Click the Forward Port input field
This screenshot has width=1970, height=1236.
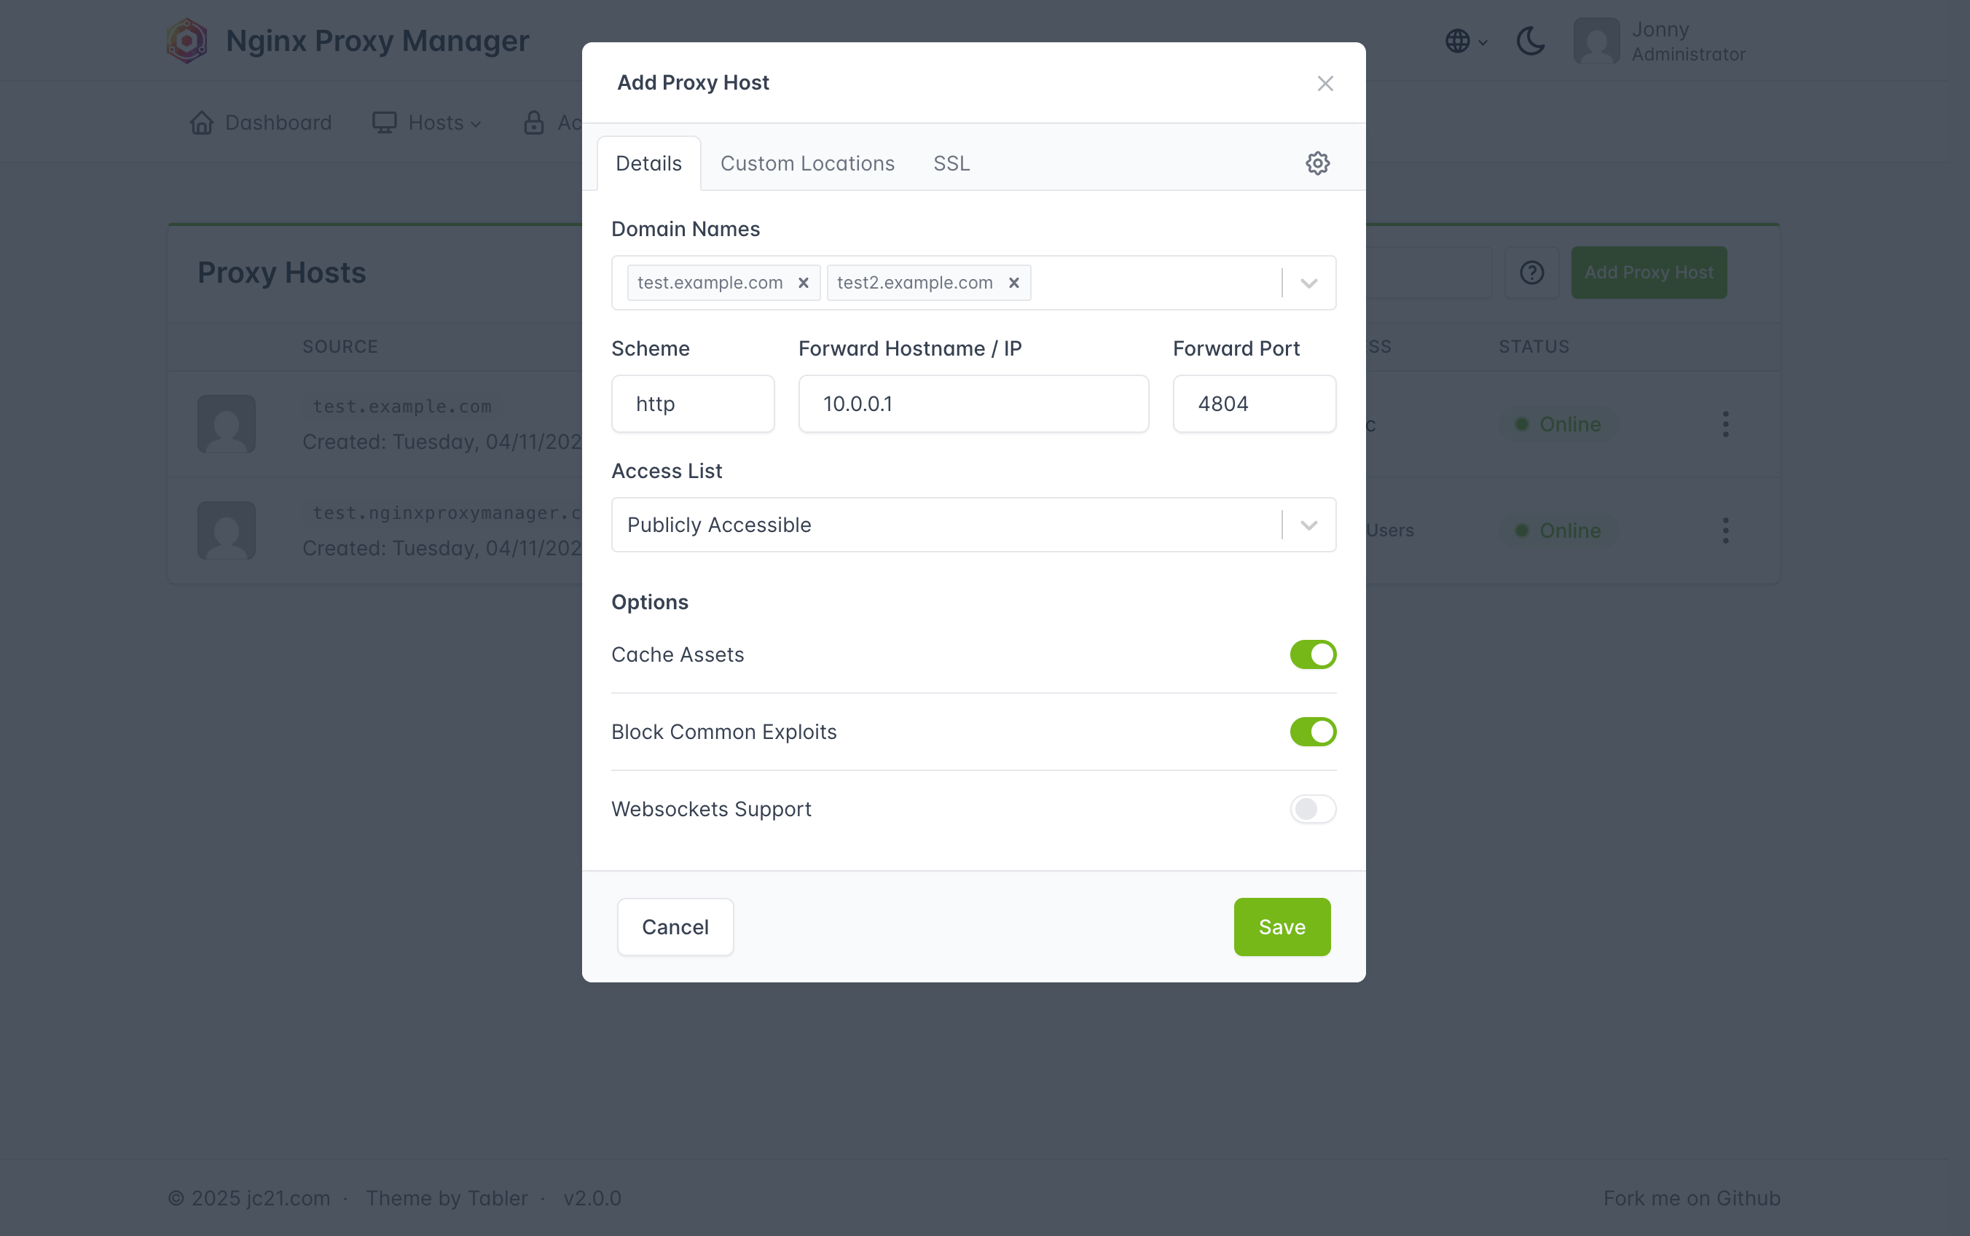pyautogui.click(x=1253, y=404)
